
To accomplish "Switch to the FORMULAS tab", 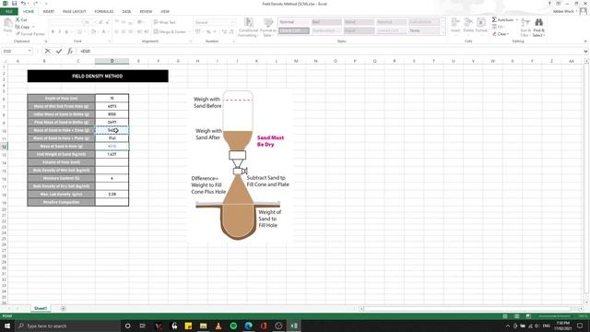I will tap(104, 12).
